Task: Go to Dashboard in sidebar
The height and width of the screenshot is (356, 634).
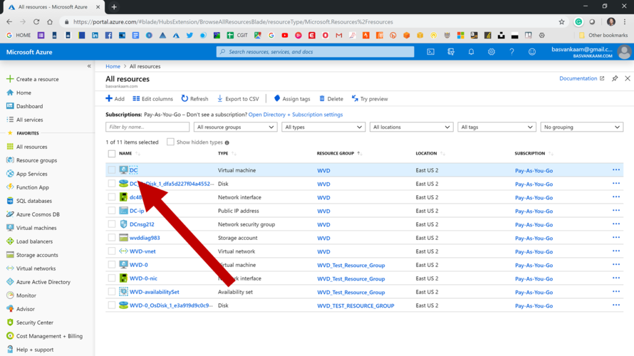Action: [x=25, y=106]
